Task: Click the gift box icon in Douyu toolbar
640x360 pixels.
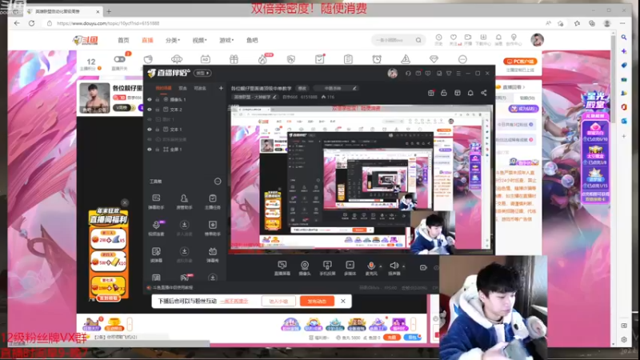Action: 234,59
